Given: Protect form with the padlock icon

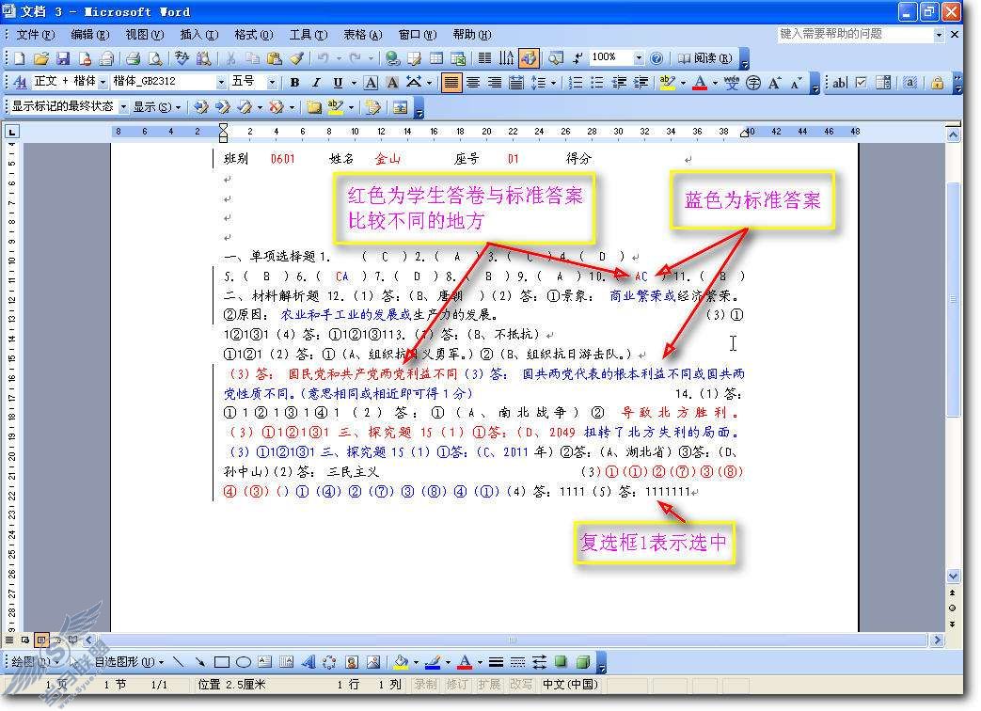Looking at the screenshot, I should point(937,82).
